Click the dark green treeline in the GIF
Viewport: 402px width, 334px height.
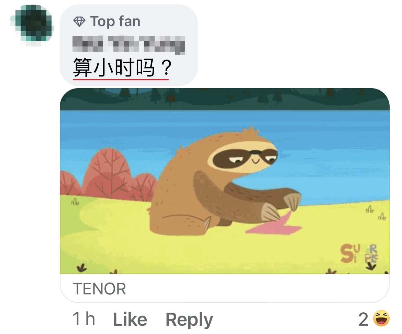pyautogui.click(x=225, y=99)
